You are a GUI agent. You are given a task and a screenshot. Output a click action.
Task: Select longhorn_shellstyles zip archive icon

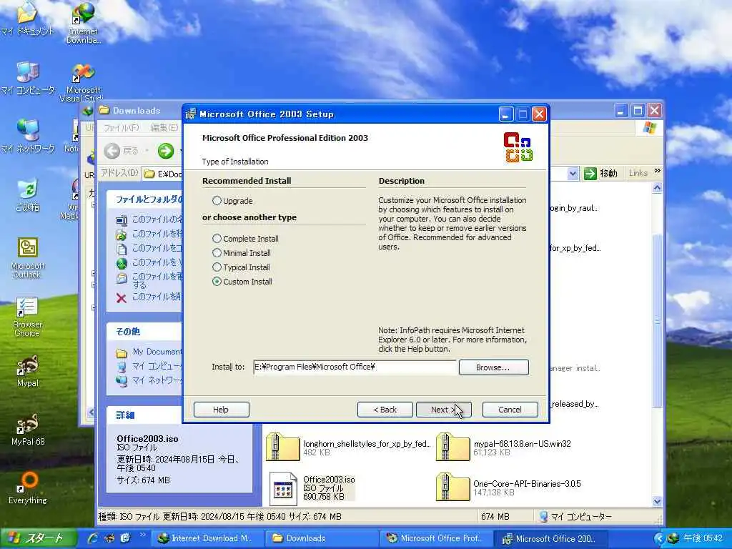pos(283,447)
